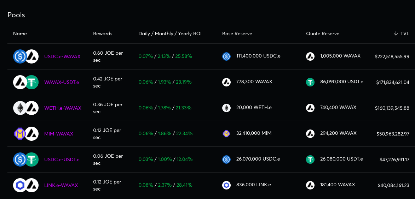Click the Rewards column header
Viewport: 415px width, 199px height.
click(103, 34)
